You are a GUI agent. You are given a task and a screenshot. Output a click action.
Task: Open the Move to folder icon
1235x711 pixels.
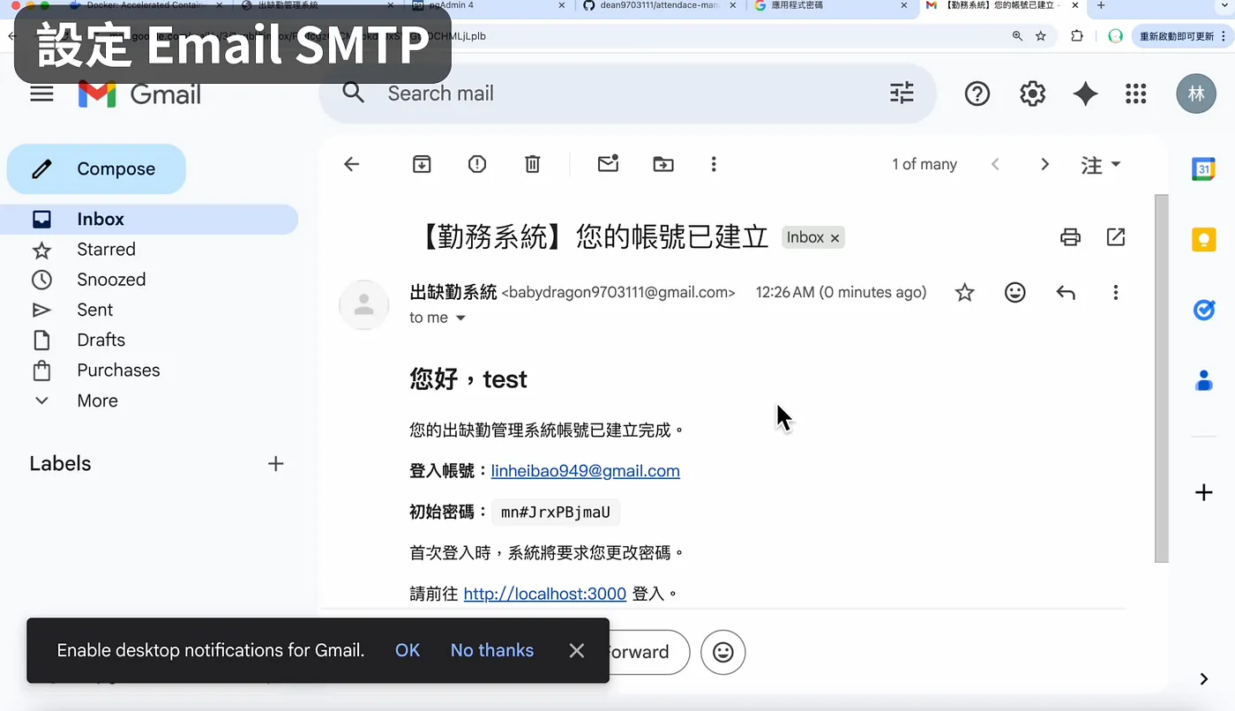[662, 164]
